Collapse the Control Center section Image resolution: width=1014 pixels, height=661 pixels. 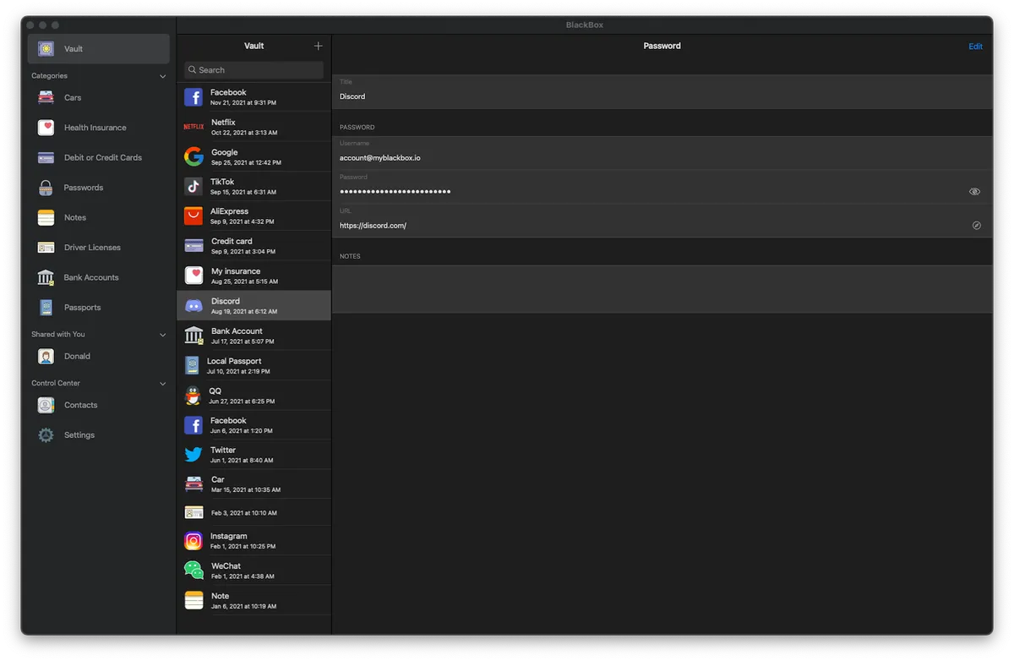(161, 383)
